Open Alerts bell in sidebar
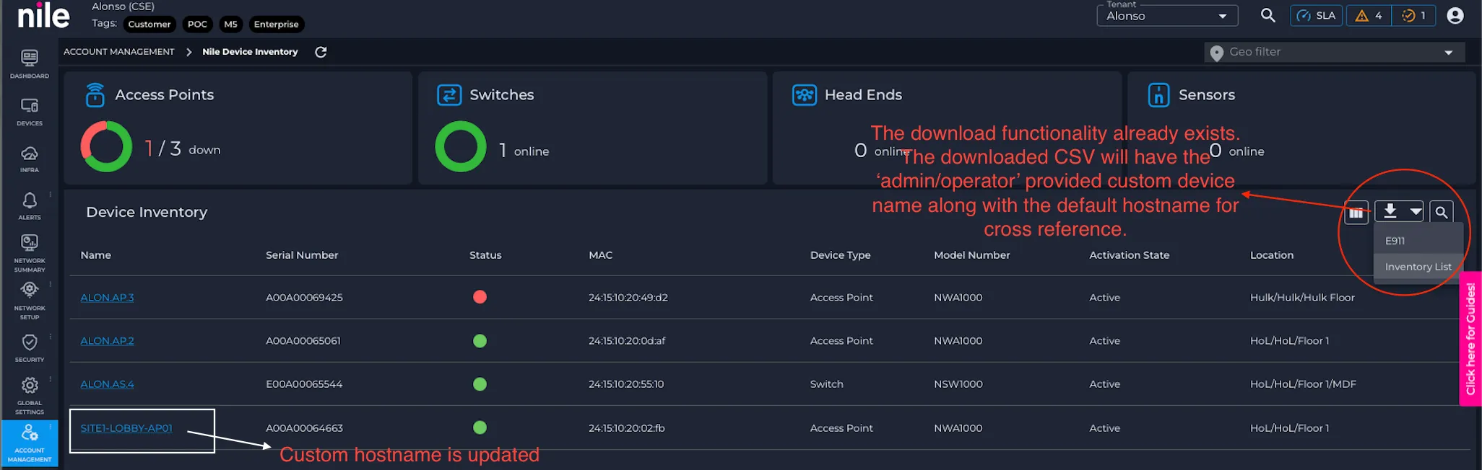The height and width of the screenshot is (470, 1482). click(x=30, y=205)
